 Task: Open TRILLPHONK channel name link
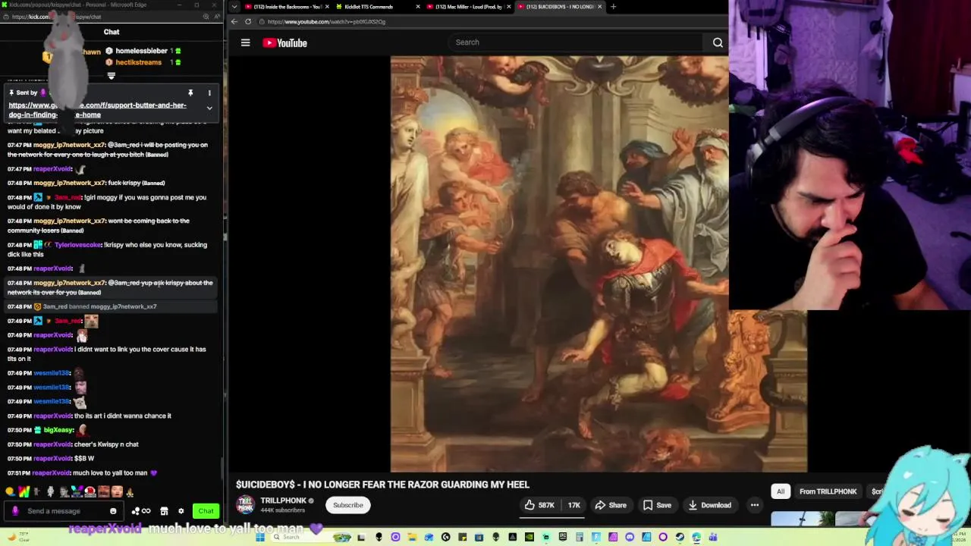284,500
